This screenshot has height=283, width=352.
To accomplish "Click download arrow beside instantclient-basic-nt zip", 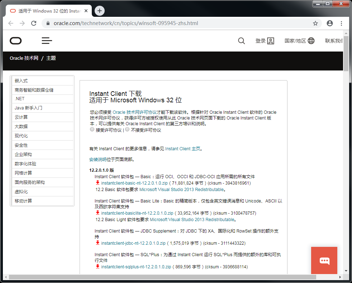I will (x=97, y=182).
